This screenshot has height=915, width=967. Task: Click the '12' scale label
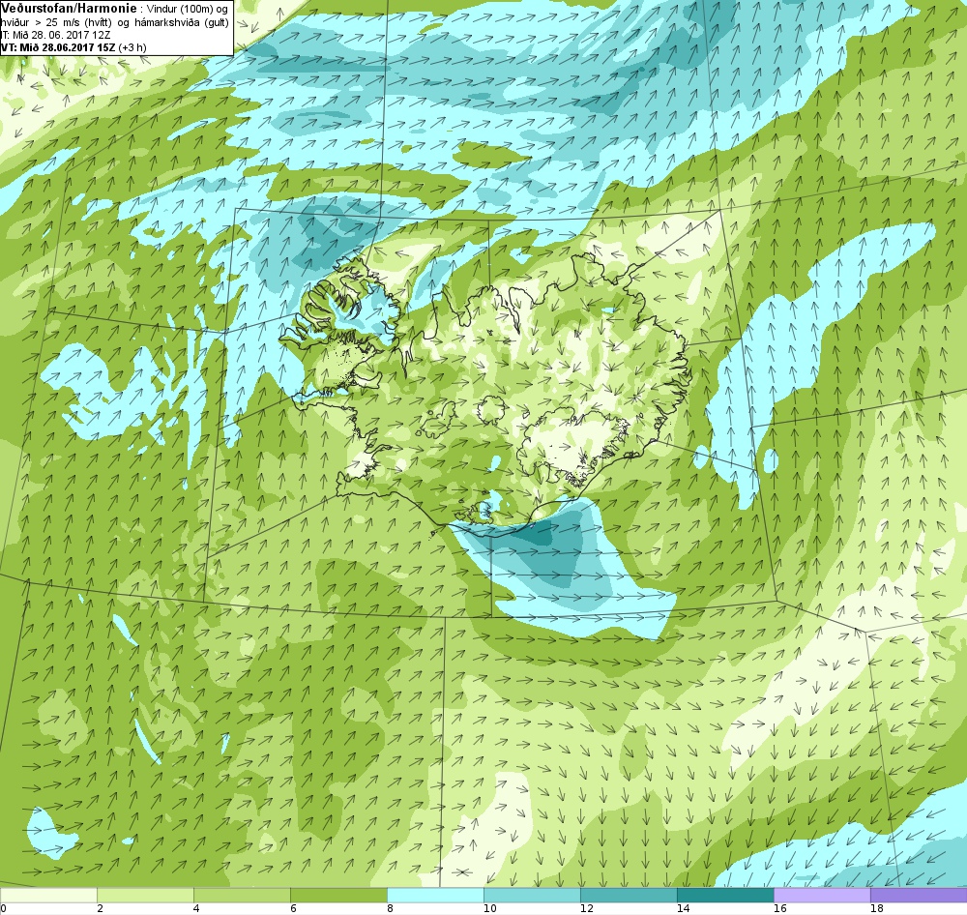[587, 908]
